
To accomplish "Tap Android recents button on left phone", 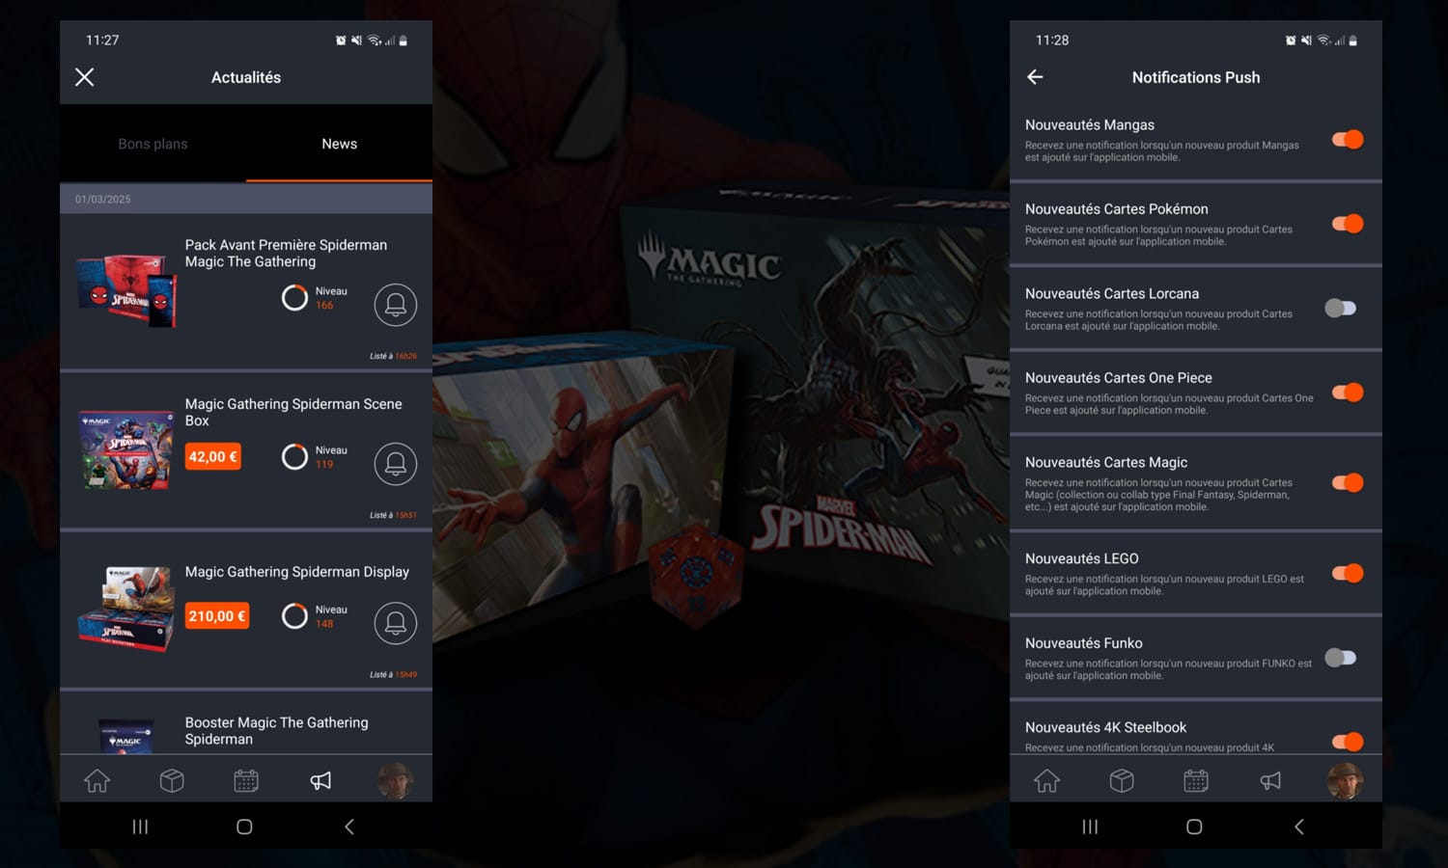I will (140, 827).
